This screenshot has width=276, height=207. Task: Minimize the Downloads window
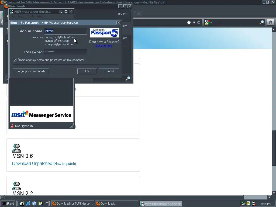click(x=120, y=6)
